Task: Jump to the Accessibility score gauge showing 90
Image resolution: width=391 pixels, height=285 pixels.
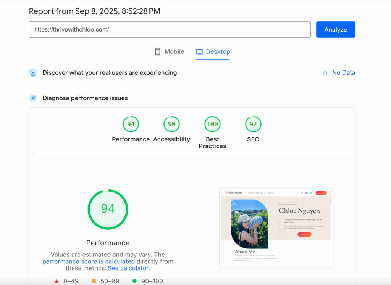Action: [171, 124]
